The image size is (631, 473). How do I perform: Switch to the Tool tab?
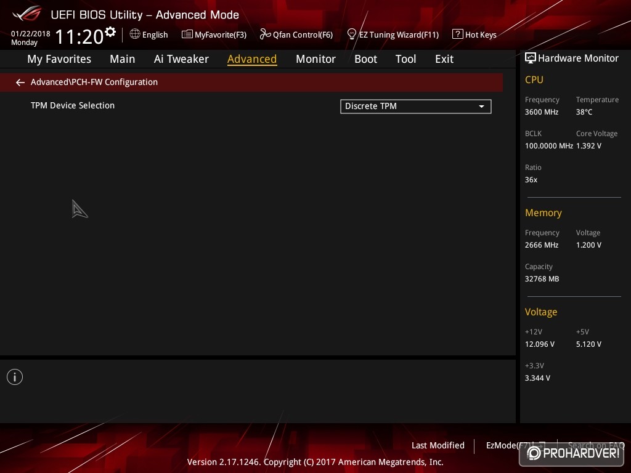pos(405,59)
